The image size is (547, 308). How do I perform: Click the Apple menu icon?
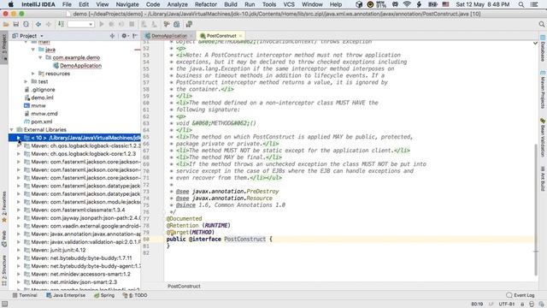point(11,4)
